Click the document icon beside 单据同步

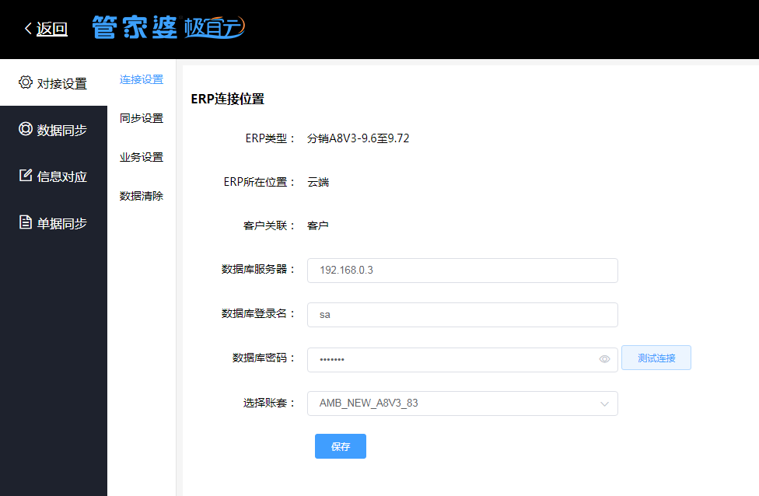click(26, 222)
